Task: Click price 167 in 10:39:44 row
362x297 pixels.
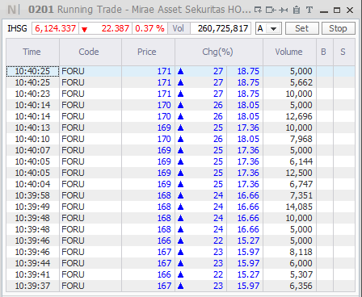Action: (x=164, y=263)
